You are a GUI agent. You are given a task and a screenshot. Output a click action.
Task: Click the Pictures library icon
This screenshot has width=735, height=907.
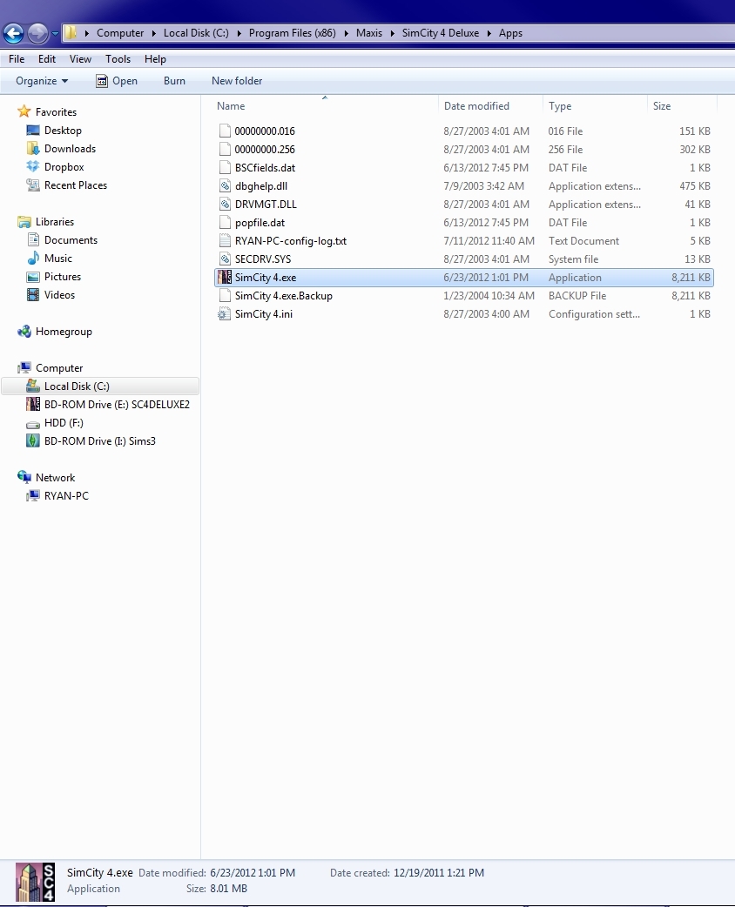click(33, 277)
